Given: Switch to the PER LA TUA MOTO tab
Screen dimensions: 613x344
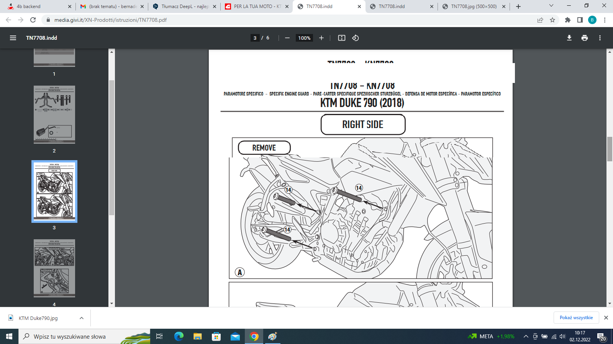Looking at the screenshot, I should (256, 6).
